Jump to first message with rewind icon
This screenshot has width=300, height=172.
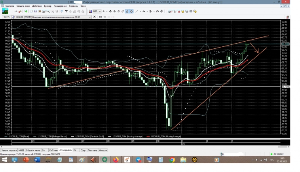click(x=100, y=17)
